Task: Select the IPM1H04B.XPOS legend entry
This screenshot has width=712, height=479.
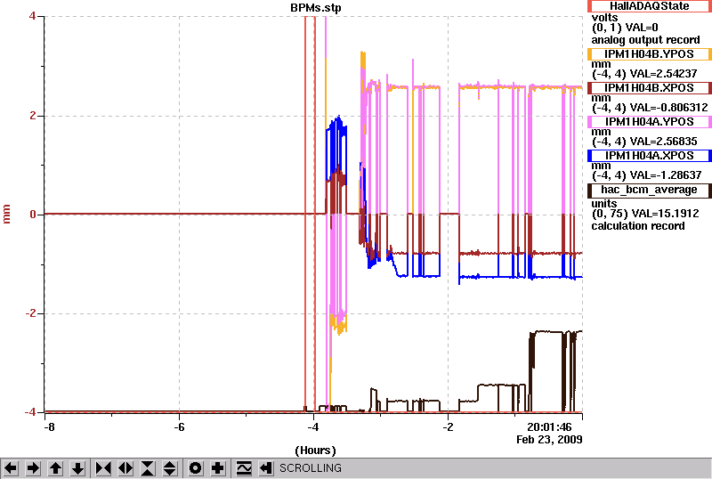Action: pos(650,88)
